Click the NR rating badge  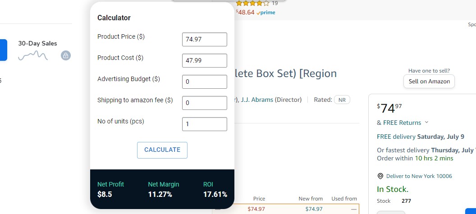(342, 100)
